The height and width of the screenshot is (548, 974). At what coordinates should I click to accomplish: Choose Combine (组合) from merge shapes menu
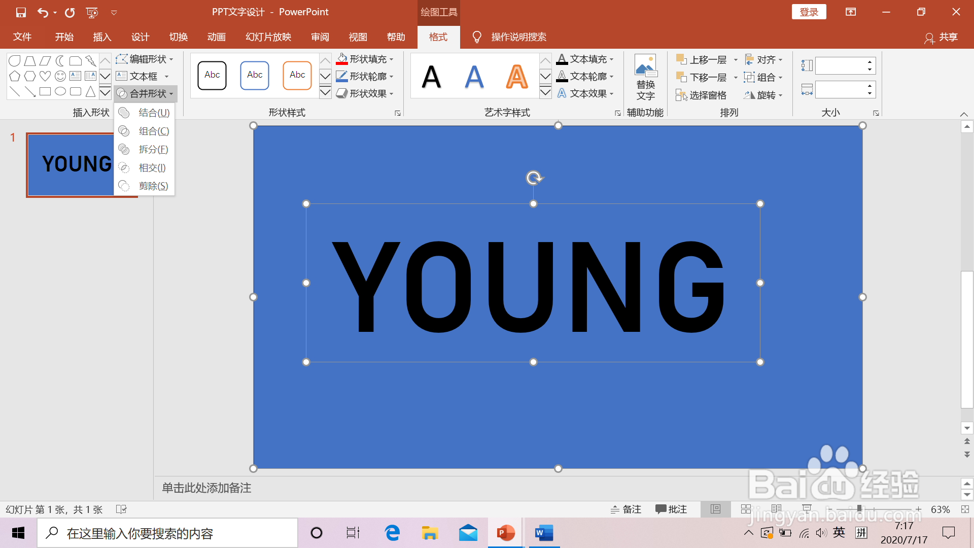point(145,131)
